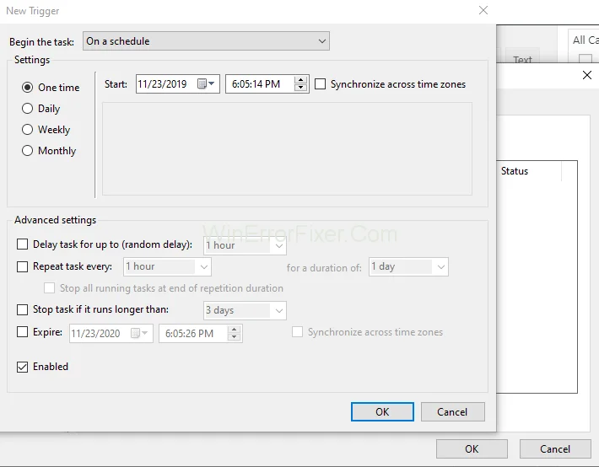Click Cancel in the New Trigger dialog

[452, 411]
